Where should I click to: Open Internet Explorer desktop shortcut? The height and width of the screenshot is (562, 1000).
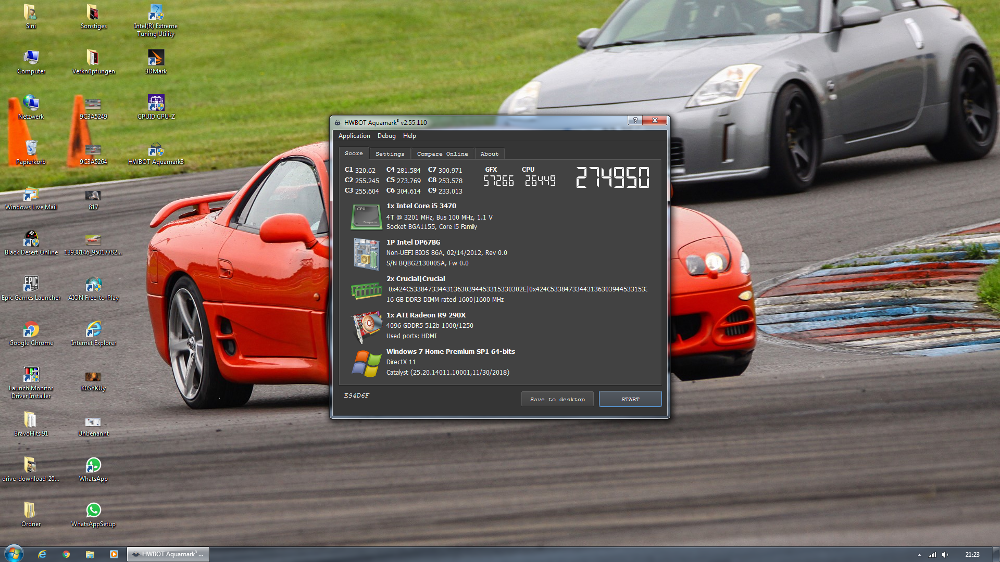pos(93,334)
